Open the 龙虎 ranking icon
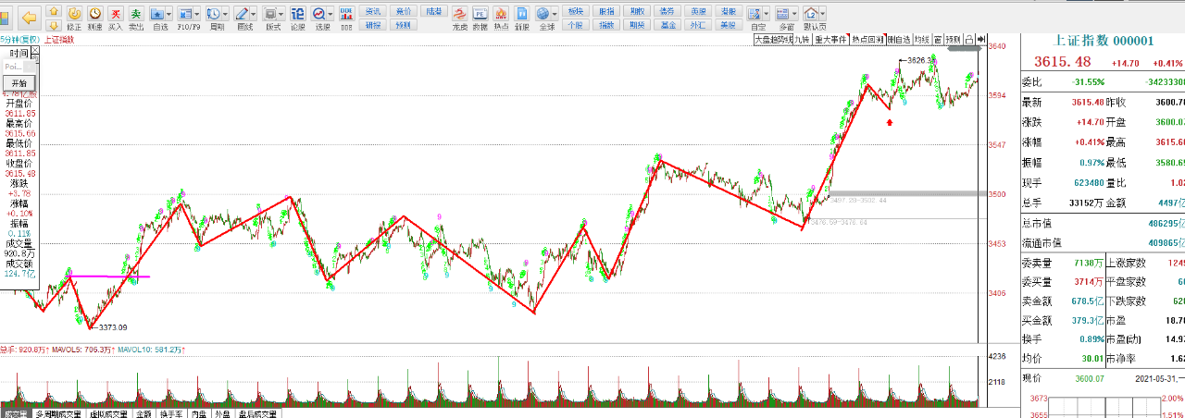Image resolution: width=1185 pixels, height=418 pixels. [x=459, y=16]
